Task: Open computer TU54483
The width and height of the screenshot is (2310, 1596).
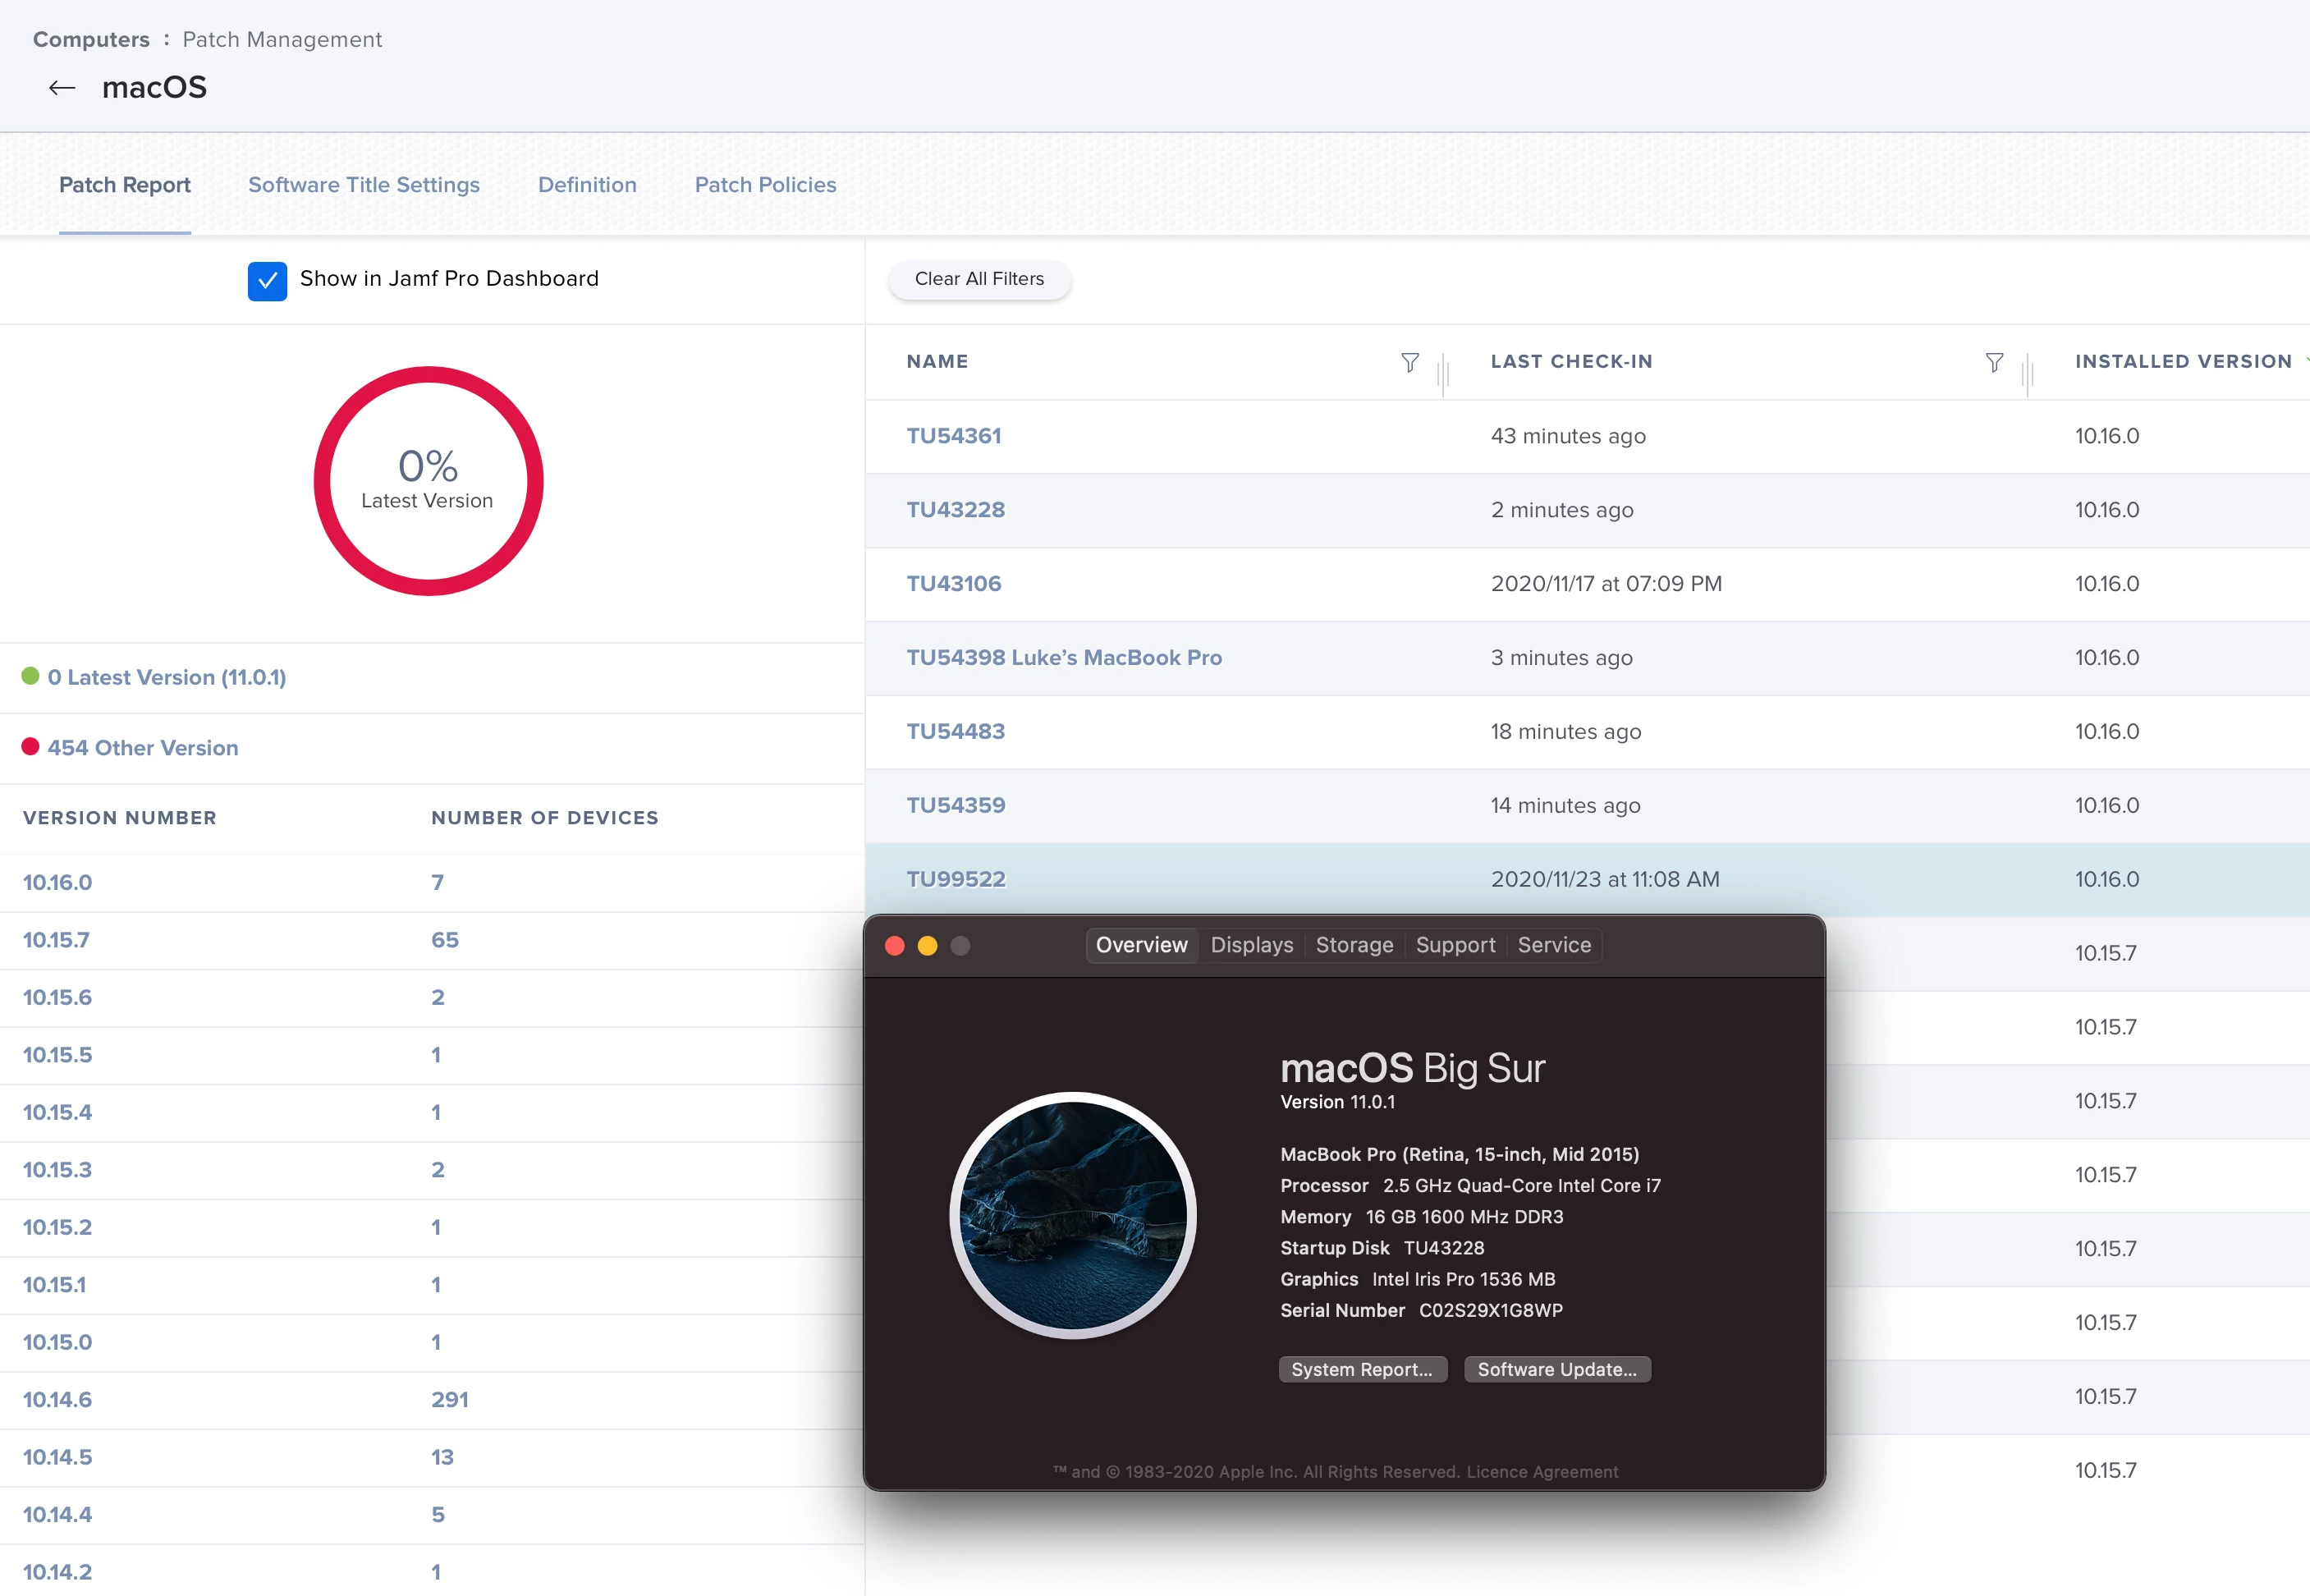Action: pos(956,732)
